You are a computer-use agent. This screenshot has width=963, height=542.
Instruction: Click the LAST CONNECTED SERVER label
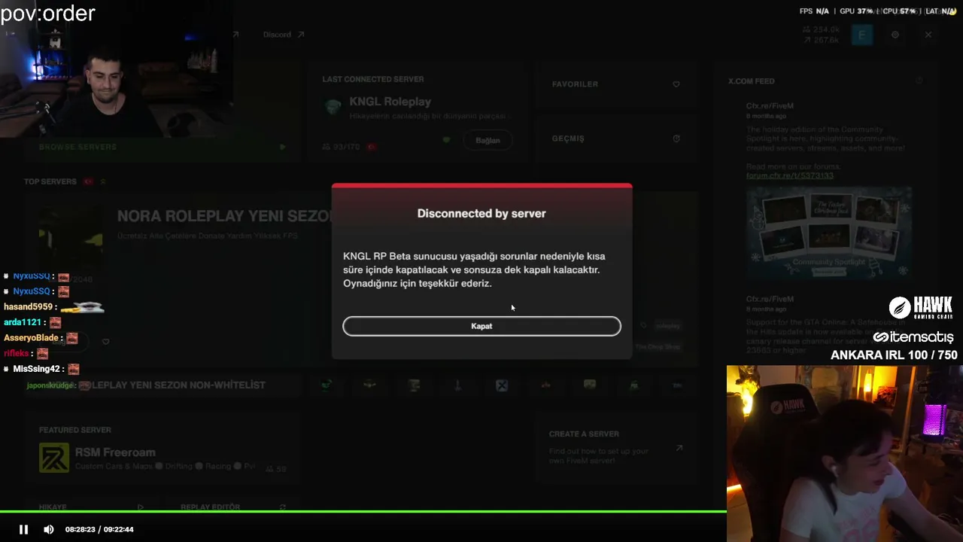(x=372, y=79)
